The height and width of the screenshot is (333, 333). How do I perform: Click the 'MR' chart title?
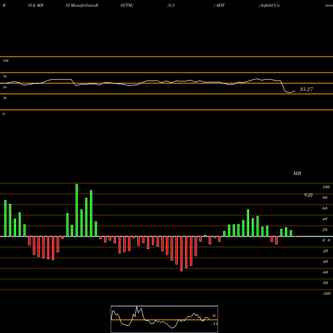click(x=297, y=173)
